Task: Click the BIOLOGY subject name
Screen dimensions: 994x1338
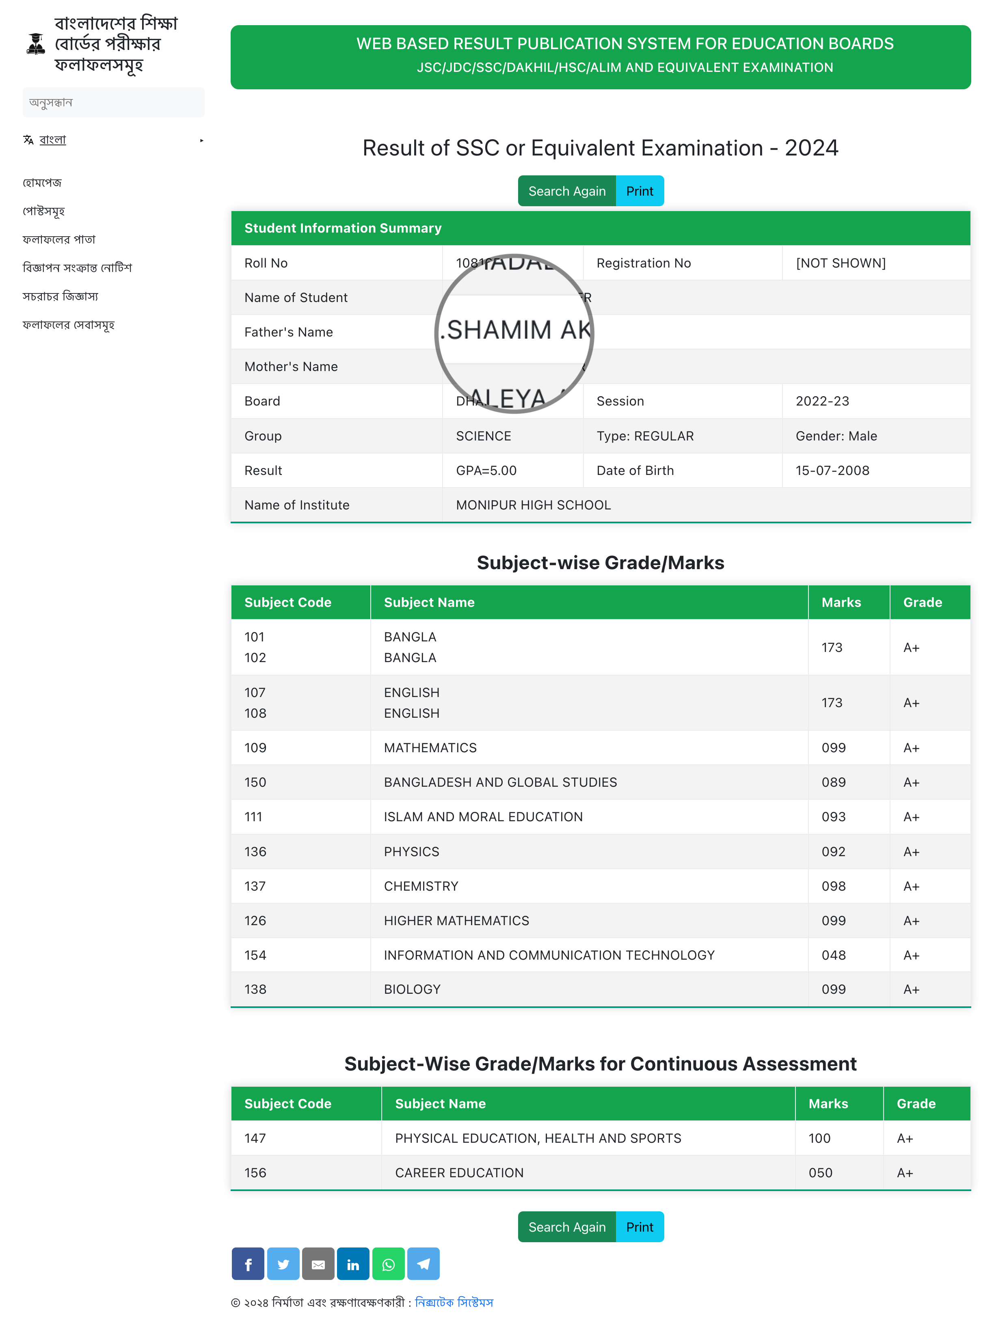Action: click(x=412, y=989)
